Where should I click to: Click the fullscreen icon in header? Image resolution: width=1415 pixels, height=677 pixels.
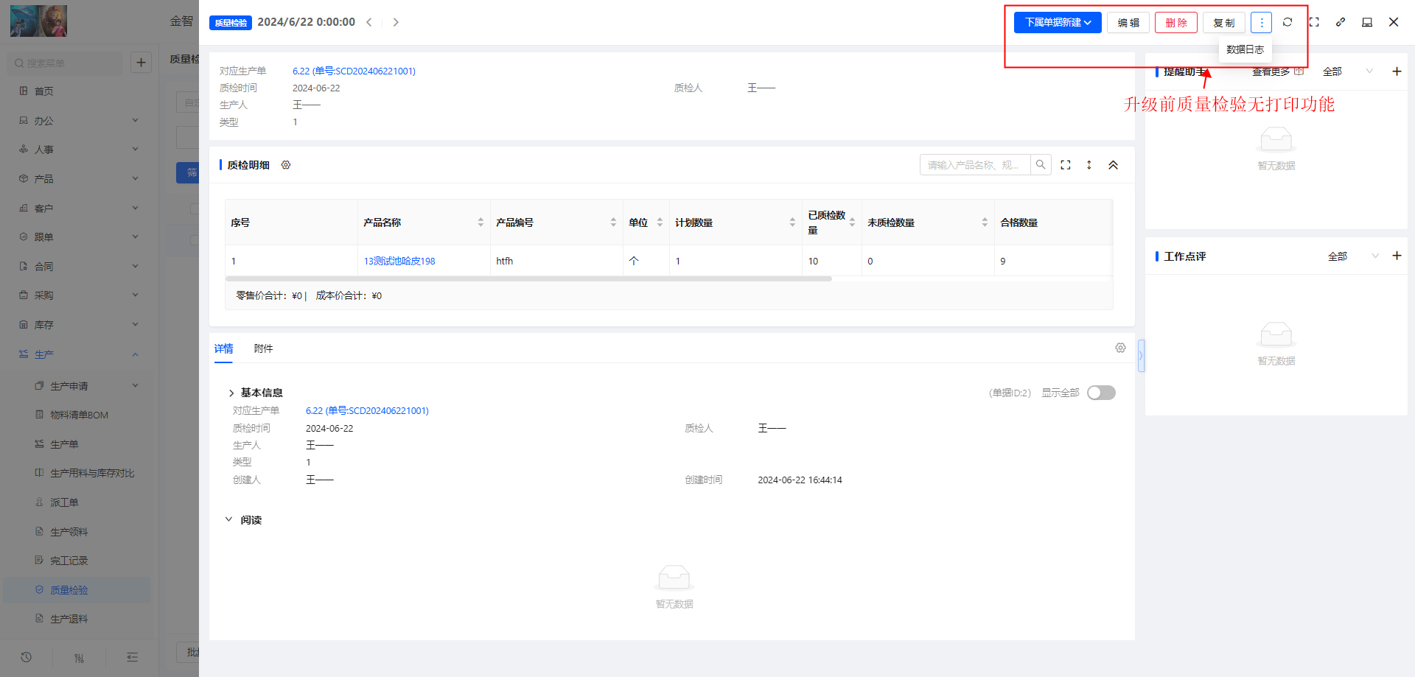coord(1314,22)
